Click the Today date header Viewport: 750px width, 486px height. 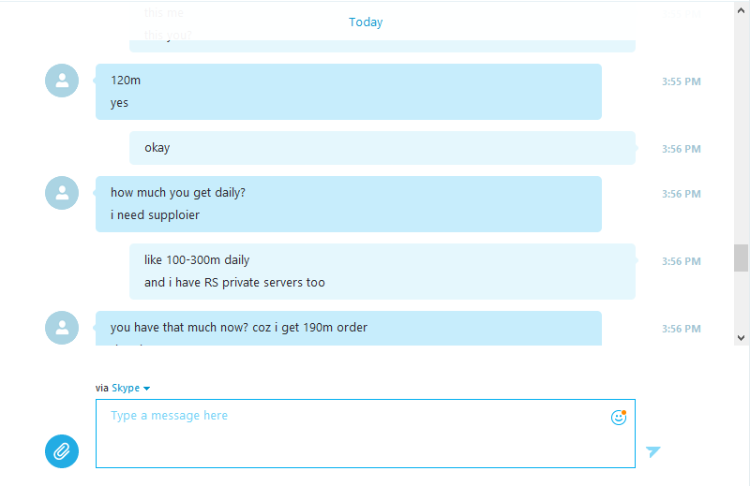(366, 22)
